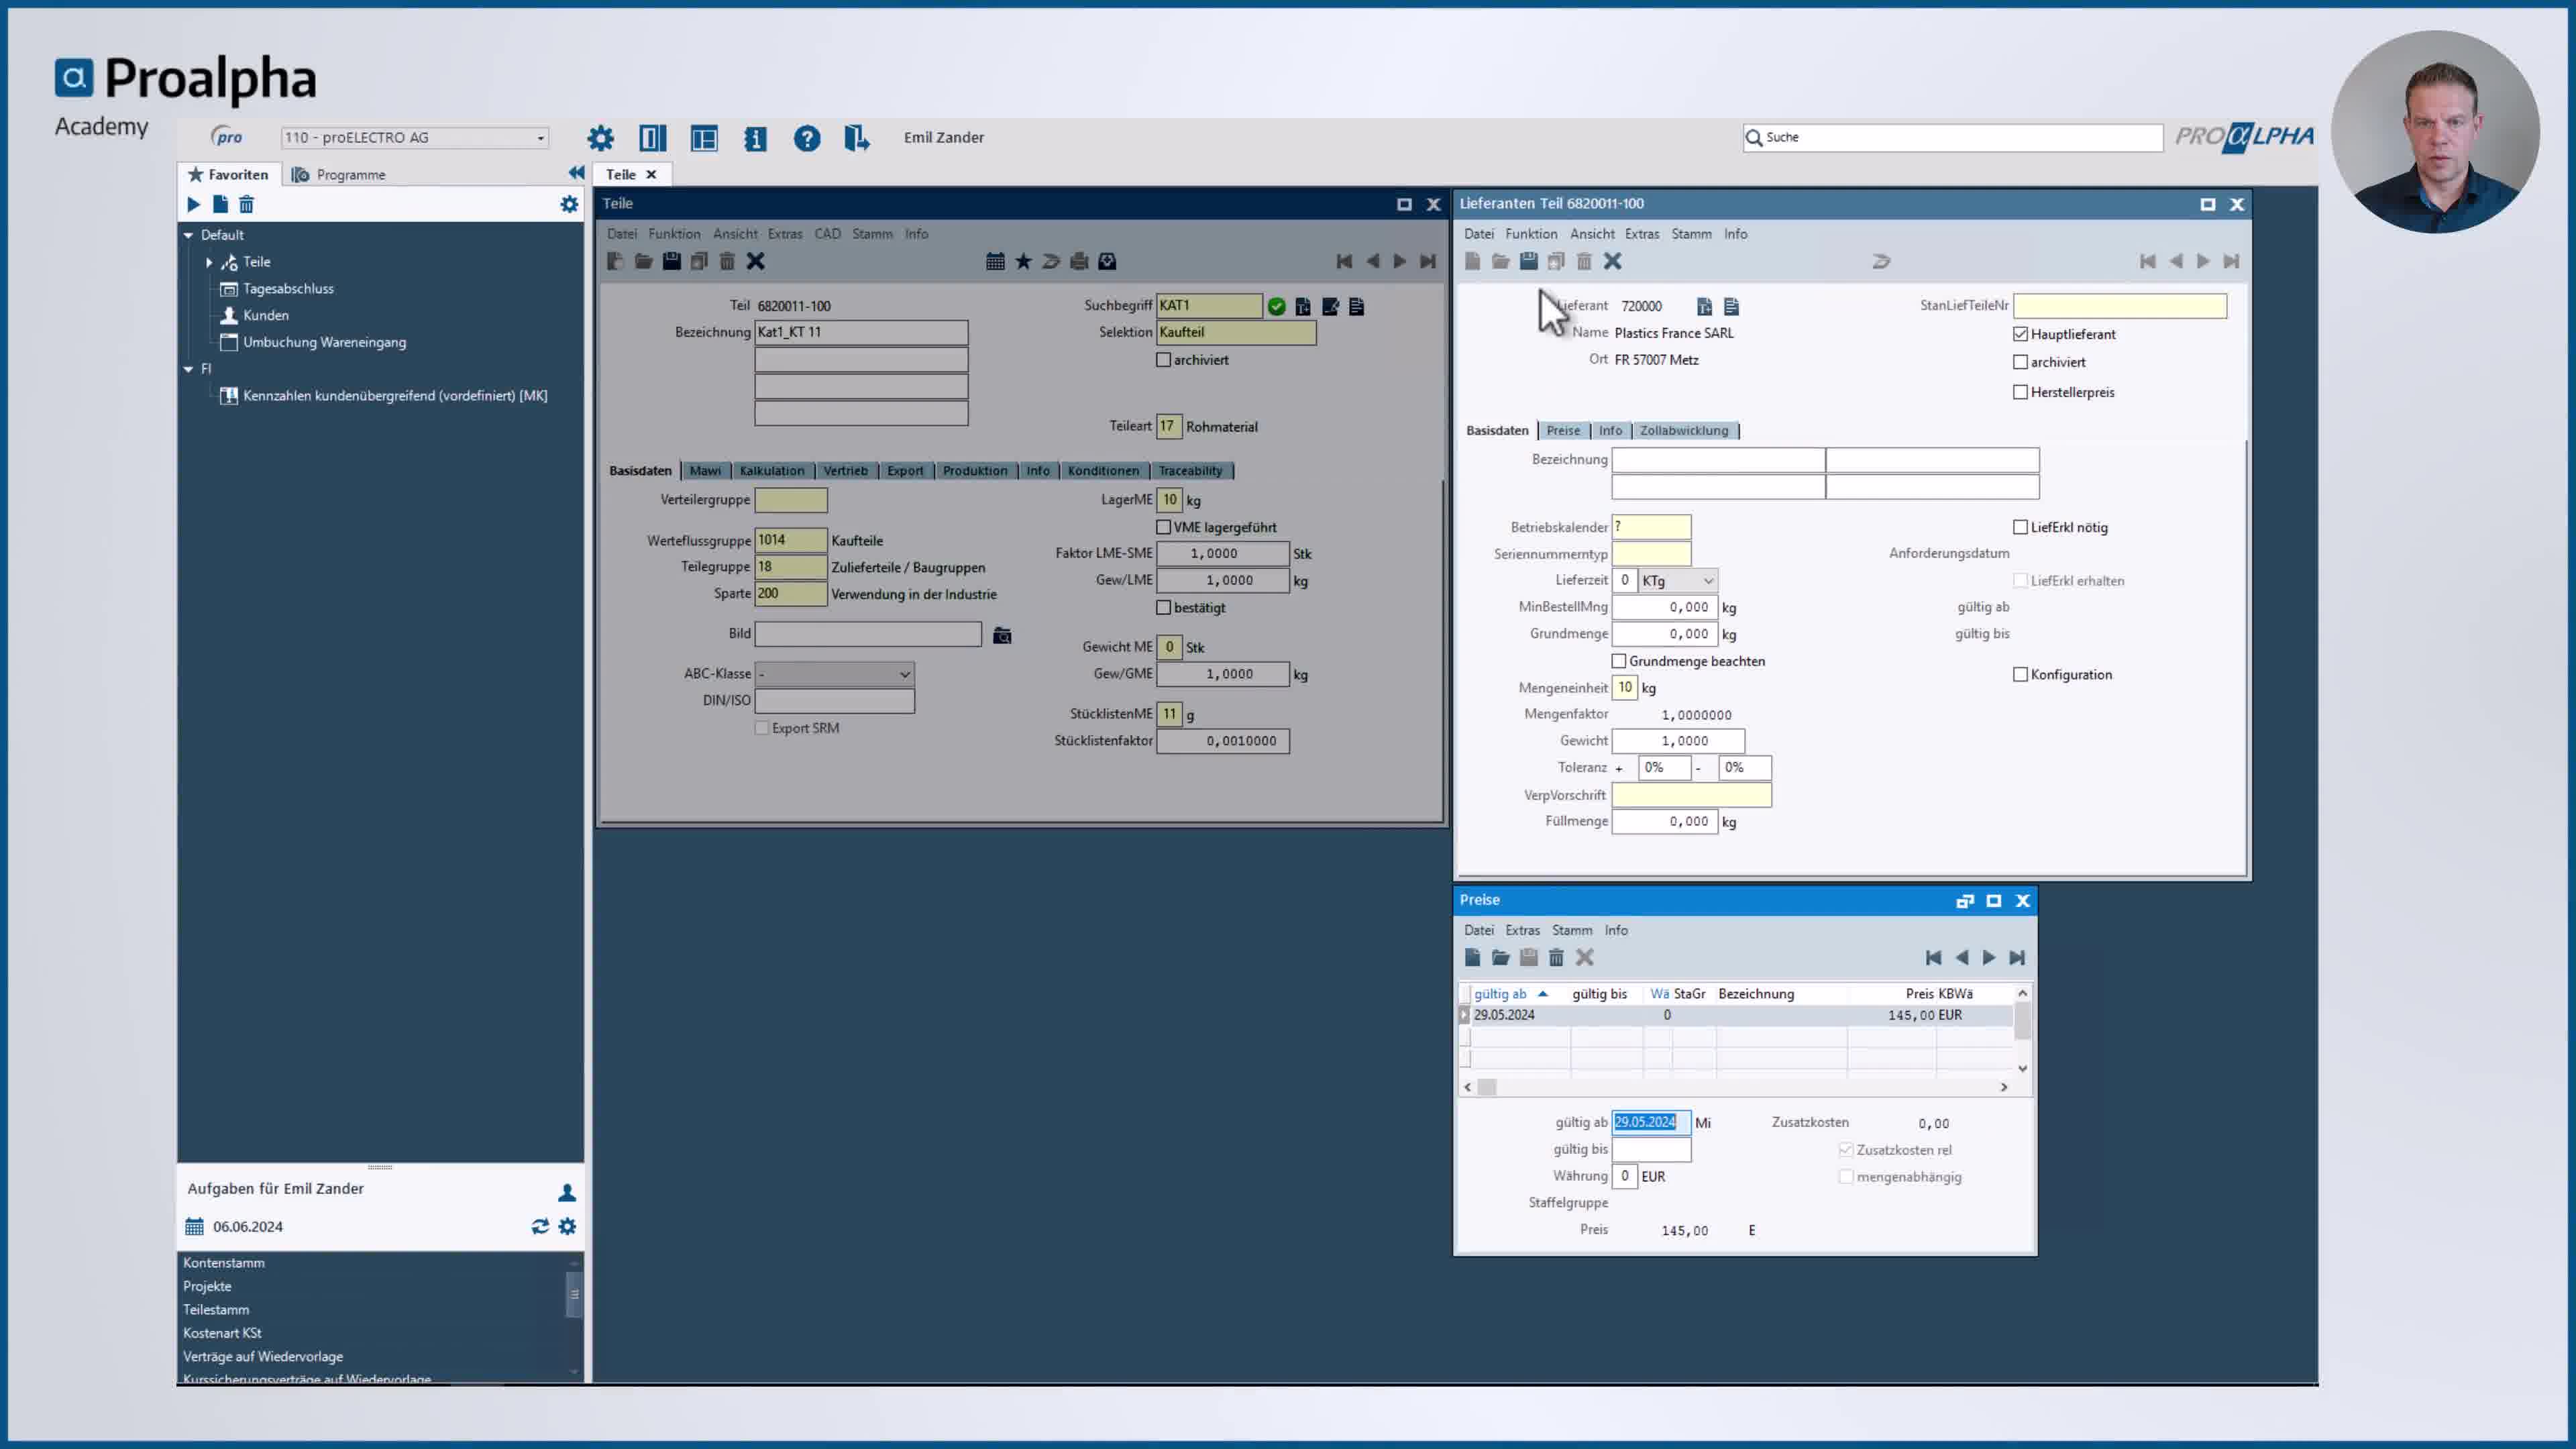Sort by gültig ab column header
This screenshot has width=2576, height=1449.
[1500, 993]
